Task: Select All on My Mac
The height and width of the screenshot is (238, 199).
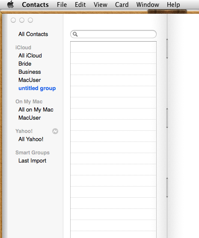Action: pyautogui.click(x=36, y=110)
